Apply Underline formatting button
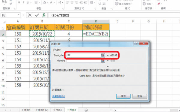This screenshot has width=180, height=112. click(x=28, y=2)
